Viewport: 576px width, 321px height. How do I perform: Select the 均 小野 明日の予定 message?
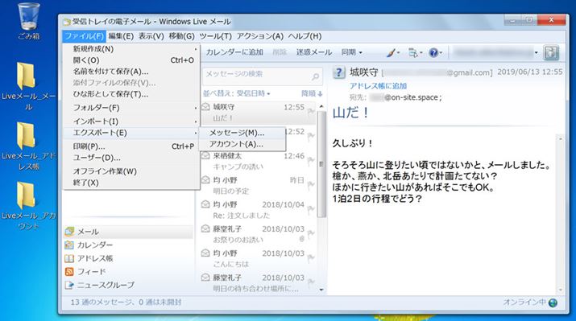coord(258,186)
